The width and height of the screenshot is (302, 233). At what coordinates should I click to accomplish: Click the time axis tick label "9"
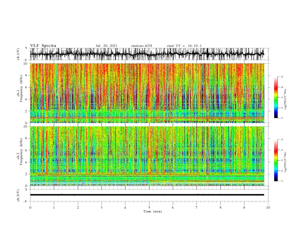[244, 207]
